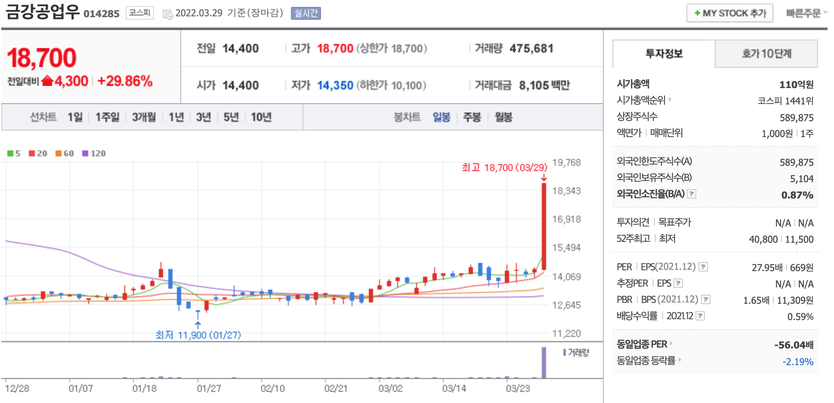Viewport: 834px width, 403px height.
Task: Select the 1주일 line chart period
Action: [107, 117]
